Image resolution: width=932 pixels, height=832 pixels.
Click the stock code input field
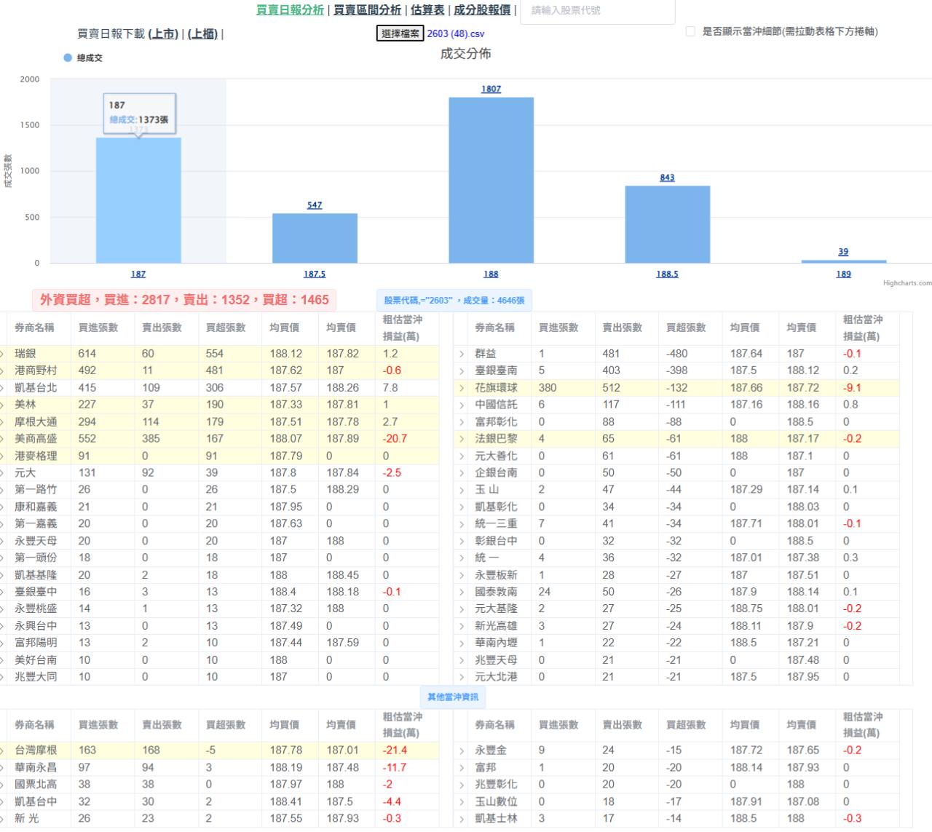click(x=597, y=11)
